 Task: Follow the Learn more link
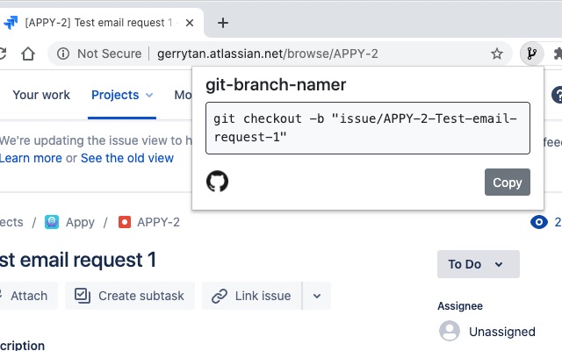[x=31, y=158]
